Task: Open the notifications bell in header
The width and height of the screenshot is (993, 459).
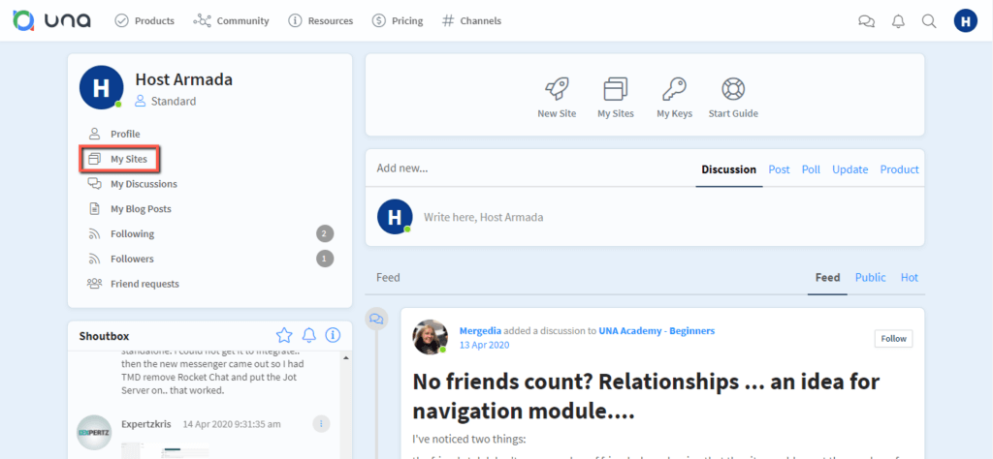Action: [898, 21]
